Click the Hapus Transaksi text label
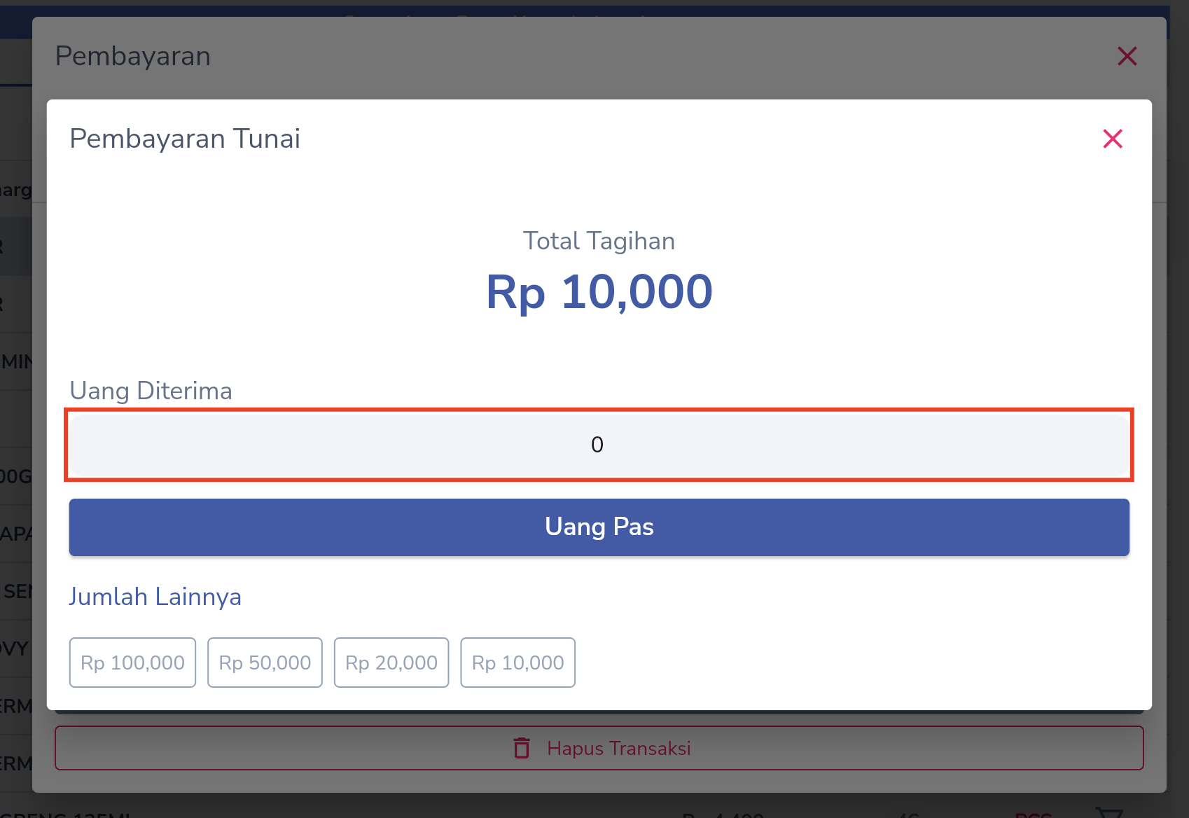Image resolution: width=1189 pixels, height=818 pixels. (619, 749)
